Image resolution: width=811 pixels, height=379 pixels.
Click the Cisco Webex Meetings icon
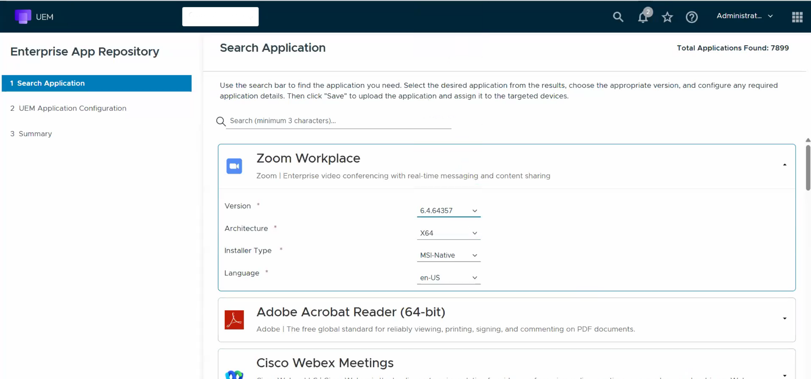234,374
